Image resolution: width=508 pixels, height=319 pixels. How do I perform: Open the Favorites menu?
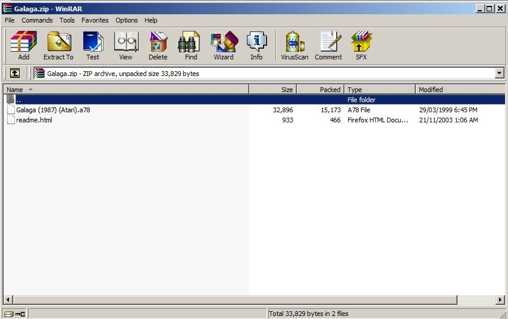[x=95, y=20]
